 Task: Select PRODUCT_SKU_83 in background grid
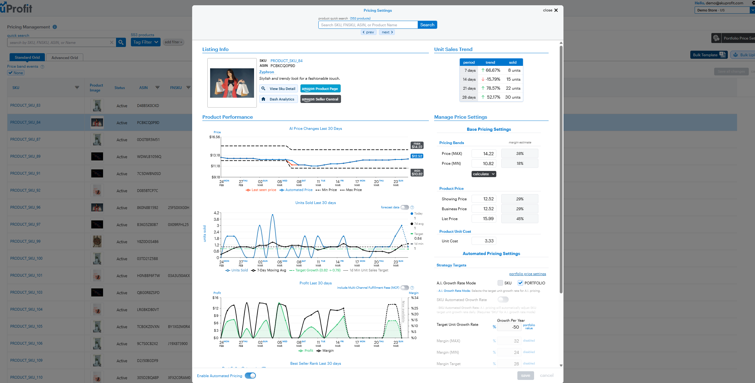pos(25,105)
